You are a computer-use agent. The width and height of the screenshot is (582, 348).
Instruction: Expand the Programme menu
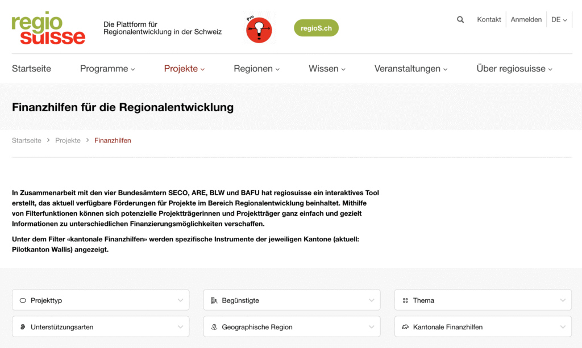[x=107, y=69]
